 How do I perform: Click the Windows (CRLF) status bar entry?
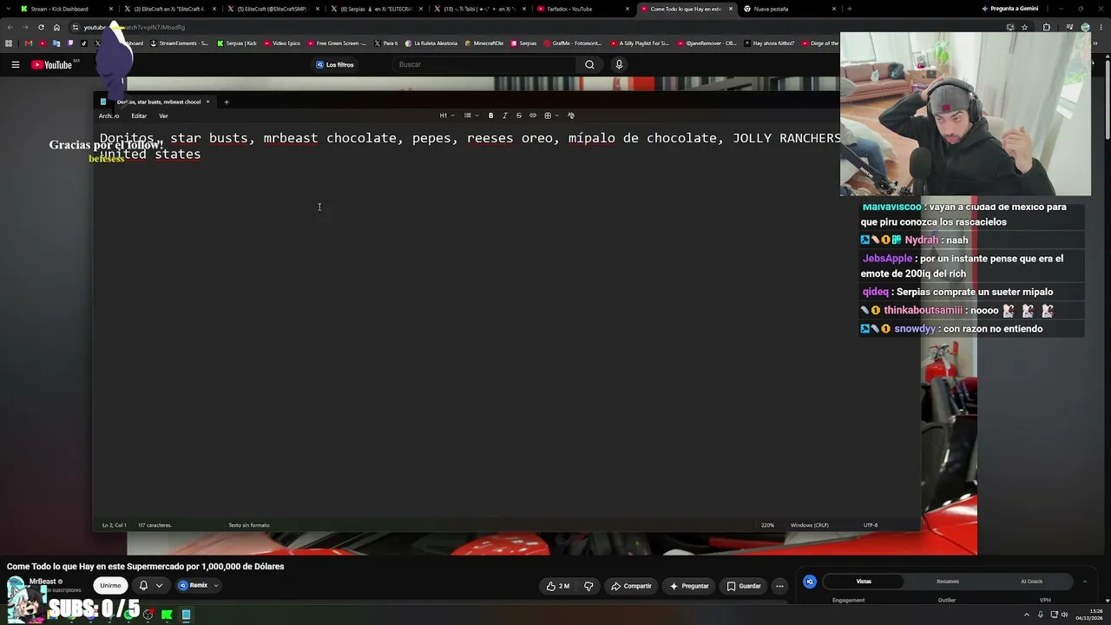(809, 525)
